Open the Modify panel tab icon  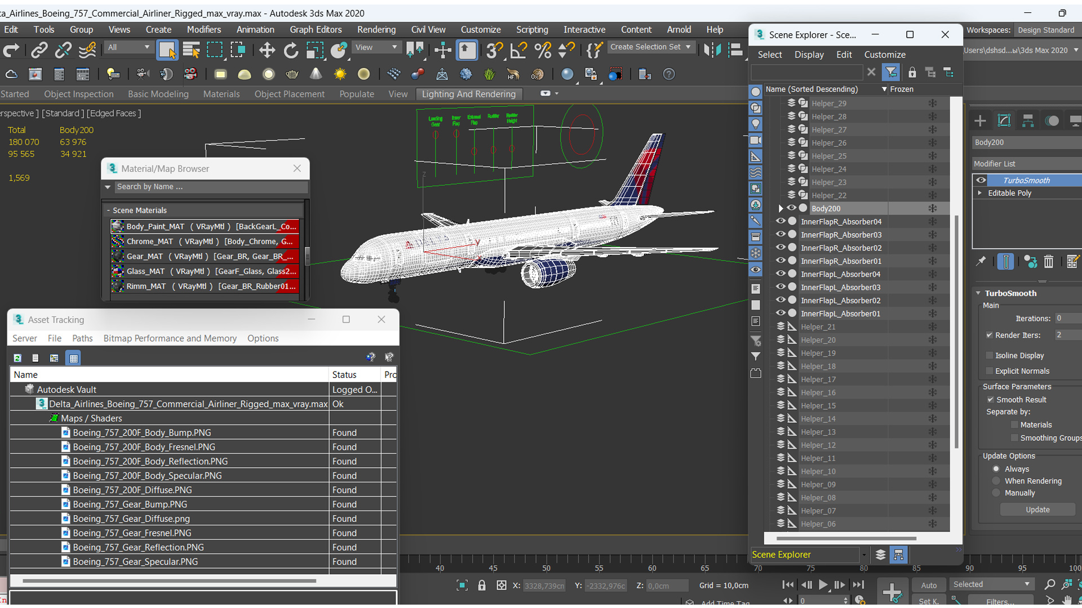coord(1004,120)
